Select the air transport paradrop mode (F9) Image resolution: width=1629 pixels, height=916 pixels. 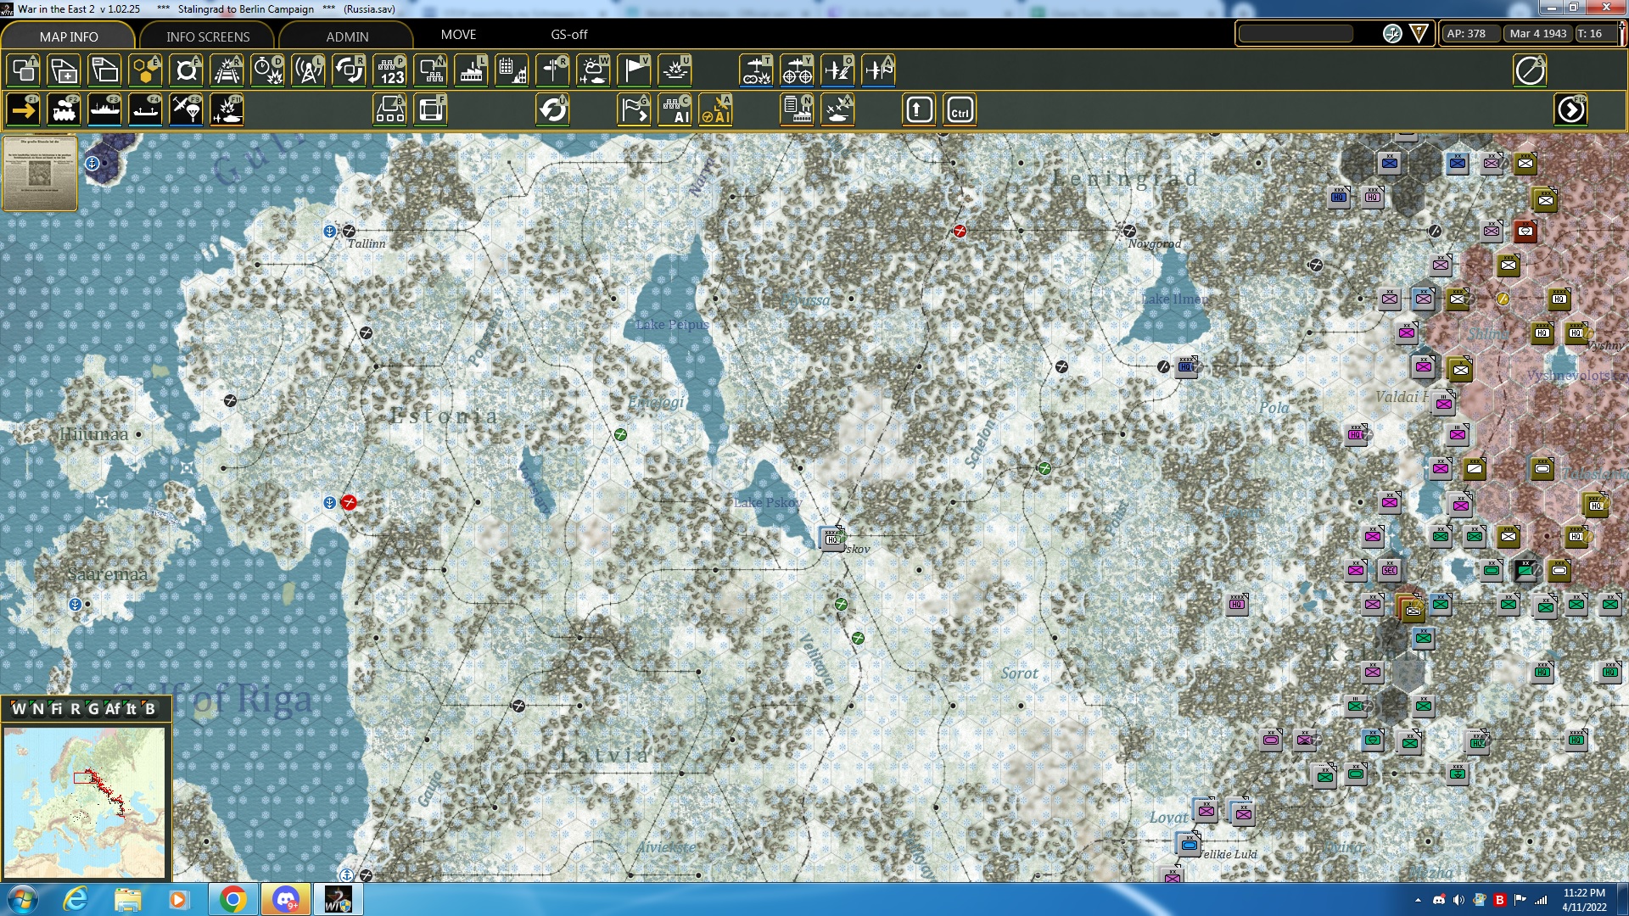pos(186,110)
